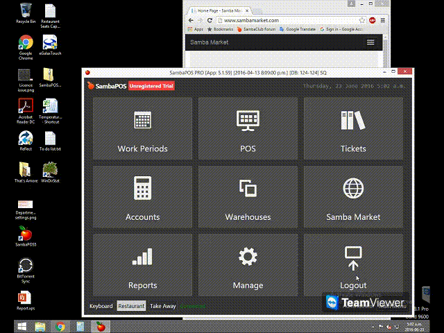Open the Apps bookmark shortcut
Viewport: 444px width, 333px height.
point(196,29)
